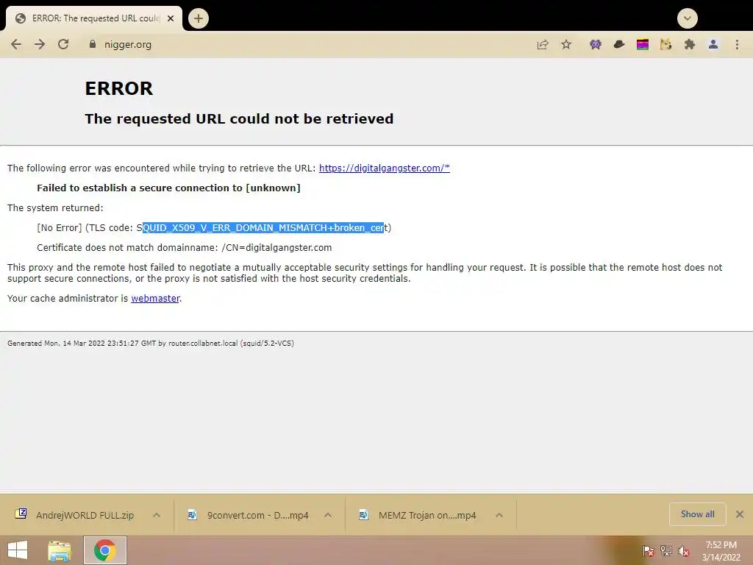
Task: Open the digitalgangster.com URL link
Action: click(384, 168)
